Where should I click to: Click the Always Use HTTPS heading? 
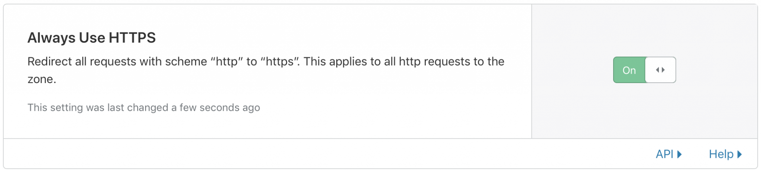pos(91,37)
